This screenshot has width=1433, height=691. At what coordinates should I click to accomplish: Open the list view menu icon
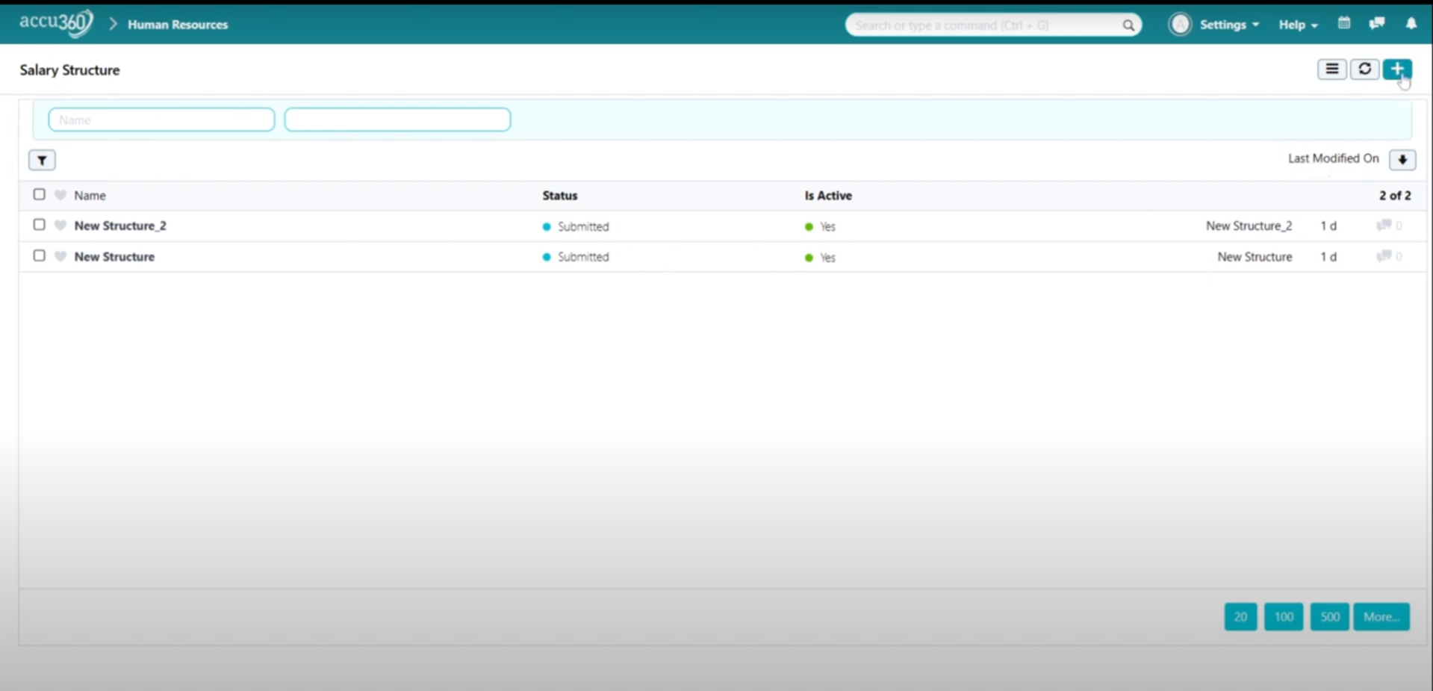1332,69
